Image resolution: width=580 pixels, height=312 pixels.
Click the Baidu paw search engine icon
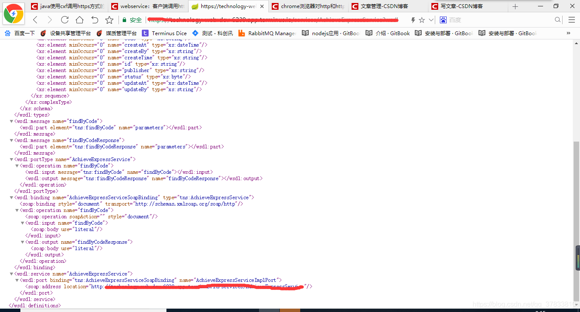[443, 20]
